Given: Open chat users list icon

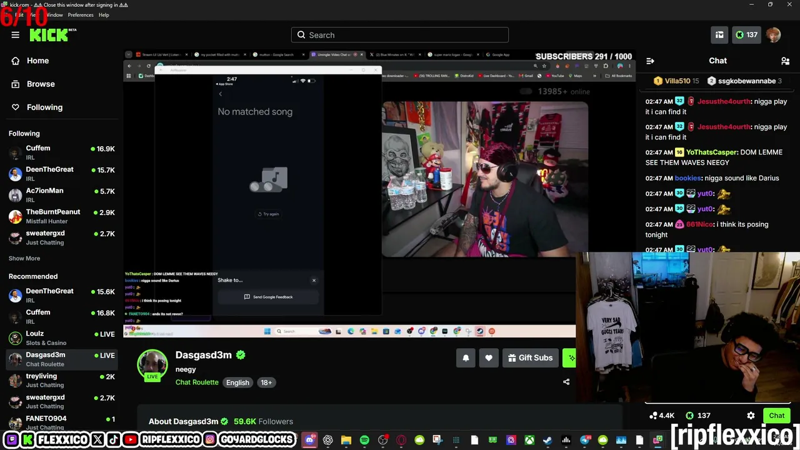Looking at the screenshot, I should click(x=785, y=61).
